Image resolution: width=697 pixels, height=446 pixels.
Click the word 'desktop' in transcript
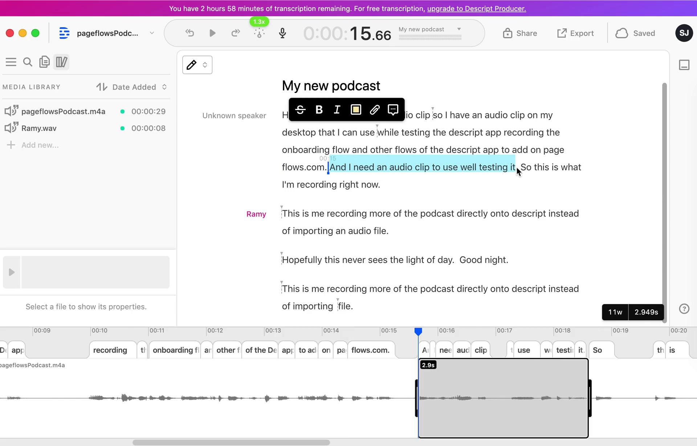pyautogui.click(x=299, y=133)
